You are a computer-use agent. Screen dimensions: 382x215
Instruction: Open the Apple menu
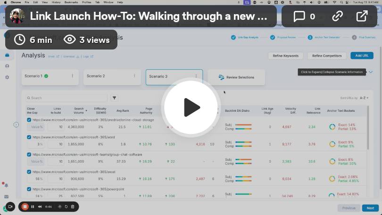pos(5,2)
